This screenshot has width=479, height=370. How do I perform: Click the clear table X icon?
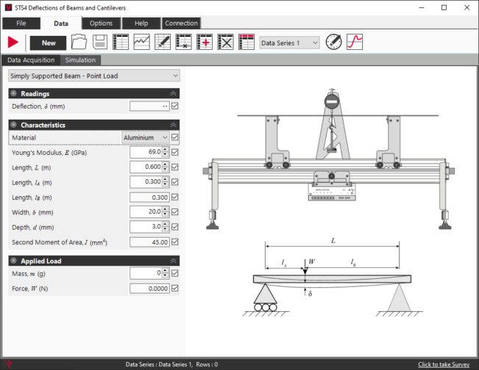tap(226, 43)
